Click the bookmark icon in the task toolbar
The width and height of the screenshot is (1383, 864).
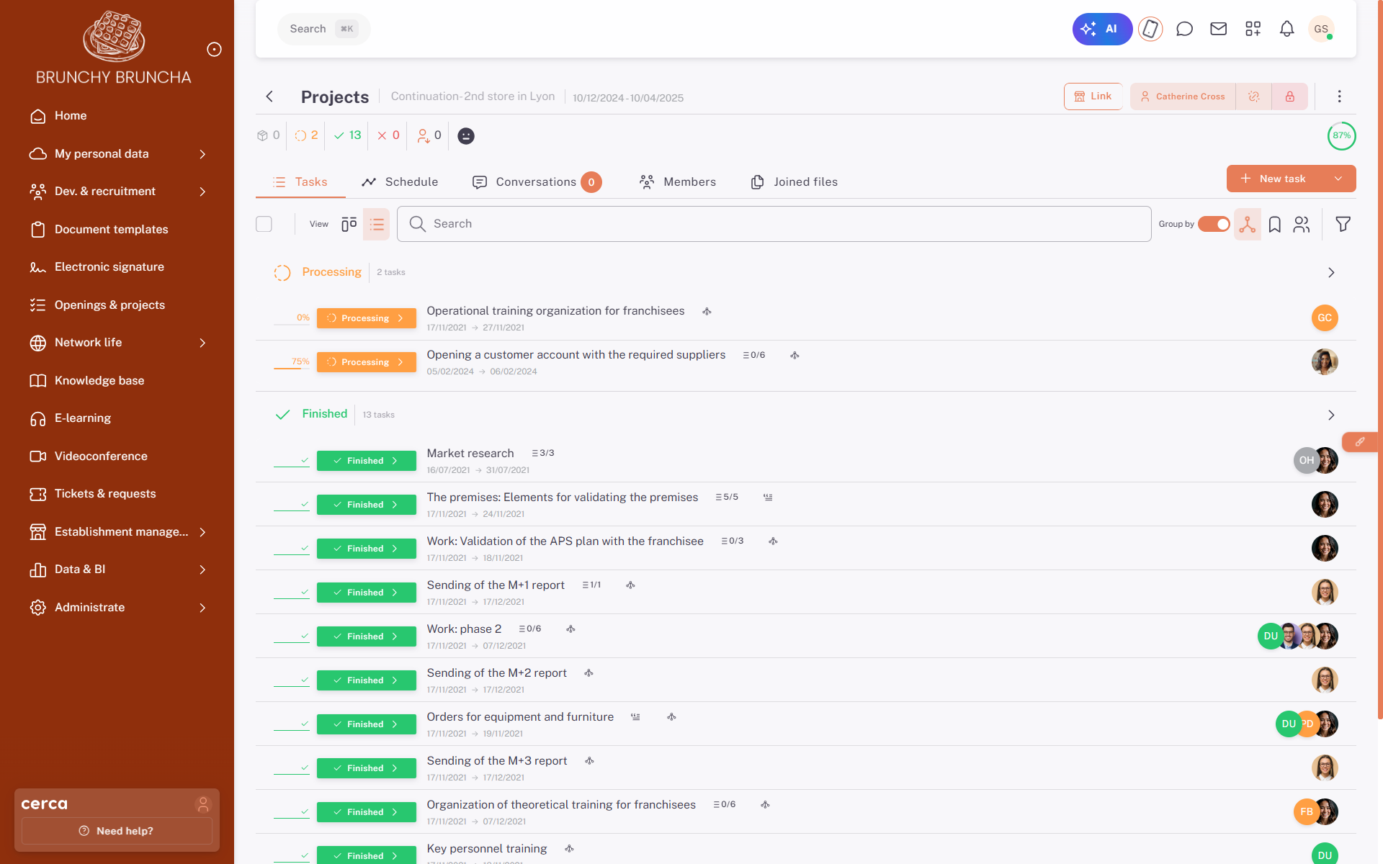click(x=1274, y=225)
